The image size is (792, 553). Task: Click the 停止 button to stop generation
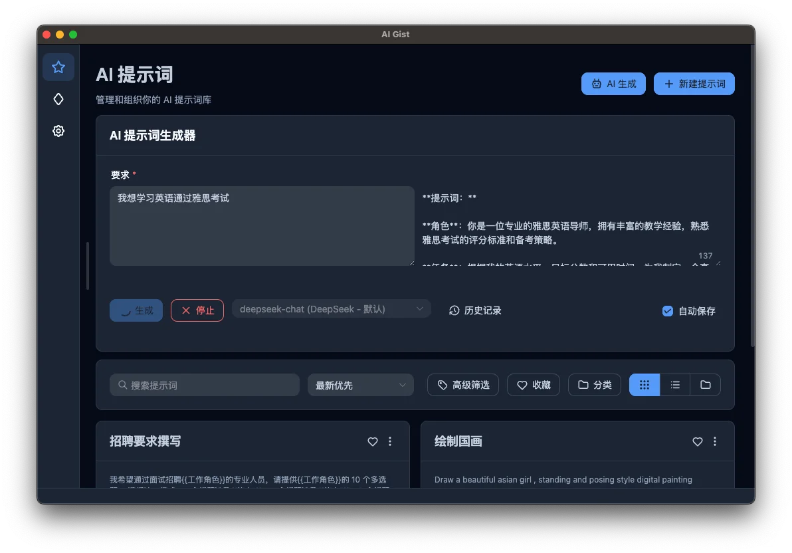(x=197, y=310)
